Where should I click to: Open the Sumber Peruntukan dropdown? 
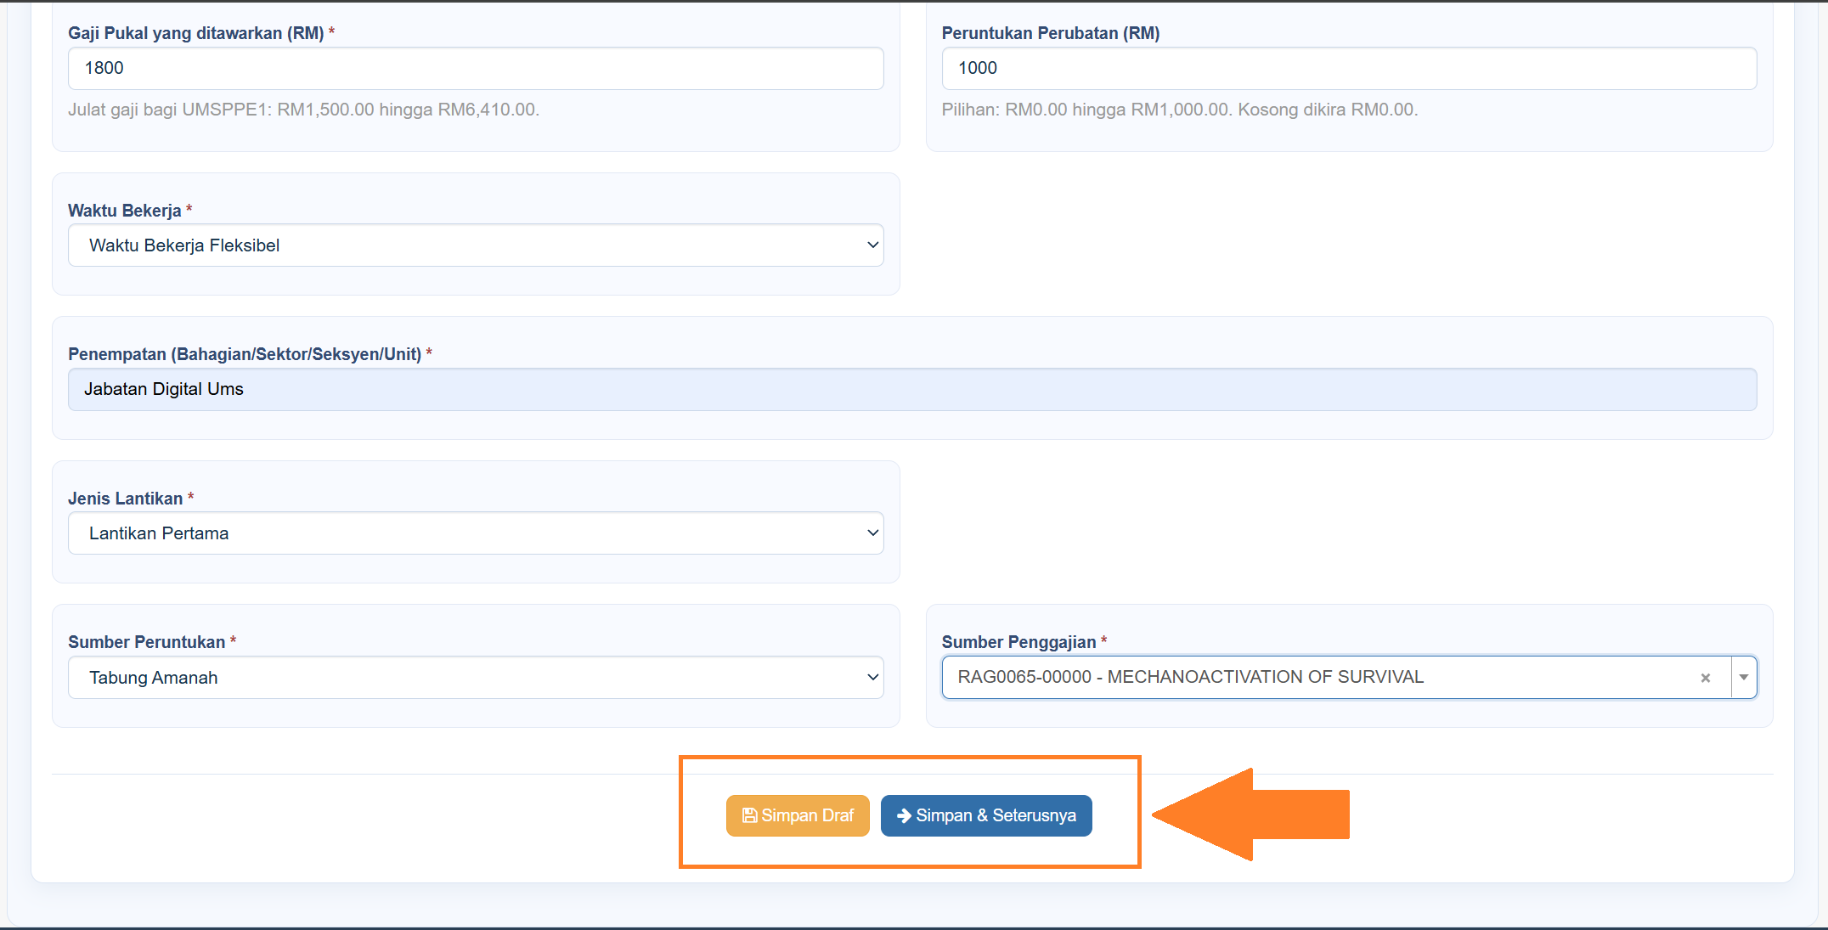(476, 678)
